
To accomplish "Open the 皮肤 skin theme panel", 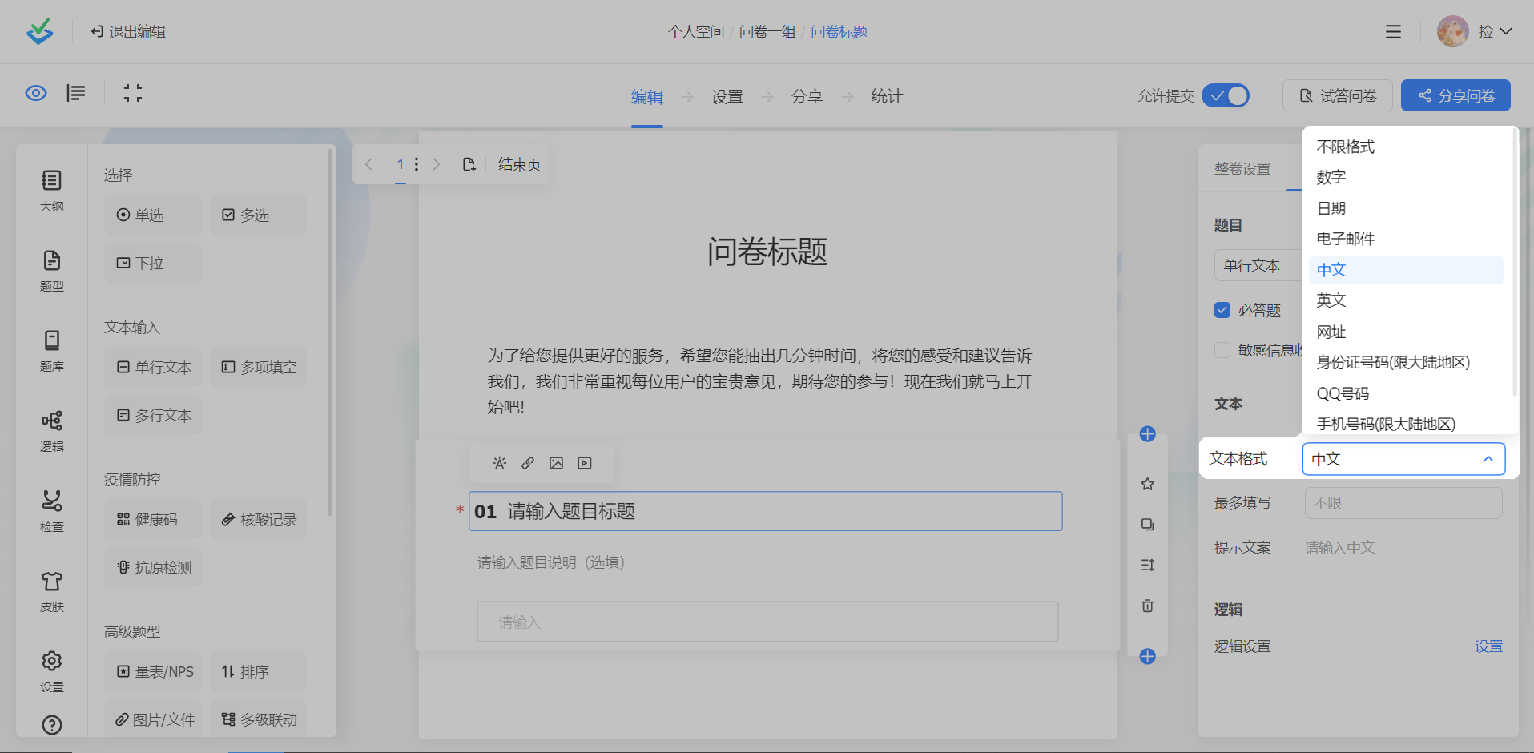I will coord(52,591).
